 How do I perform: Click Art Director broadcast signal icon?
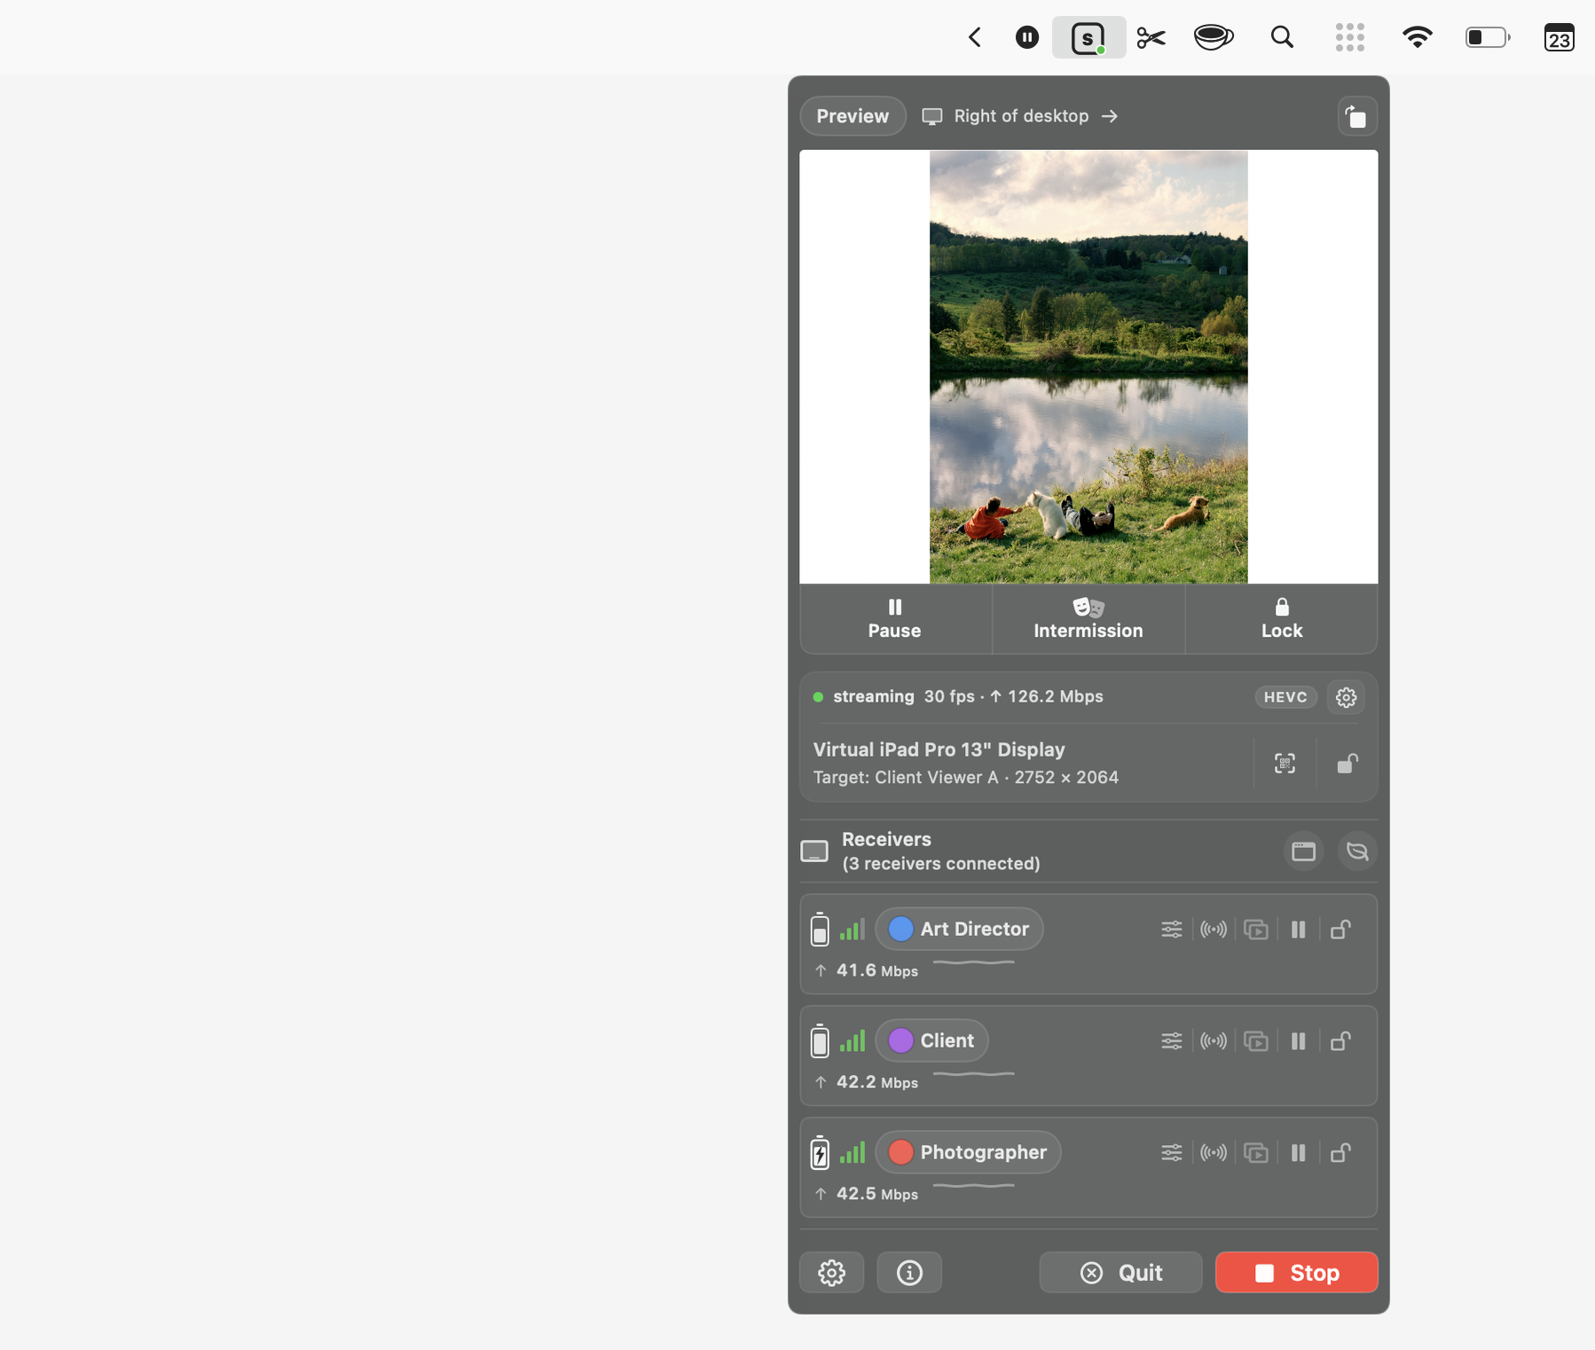tap(1214, 930)
